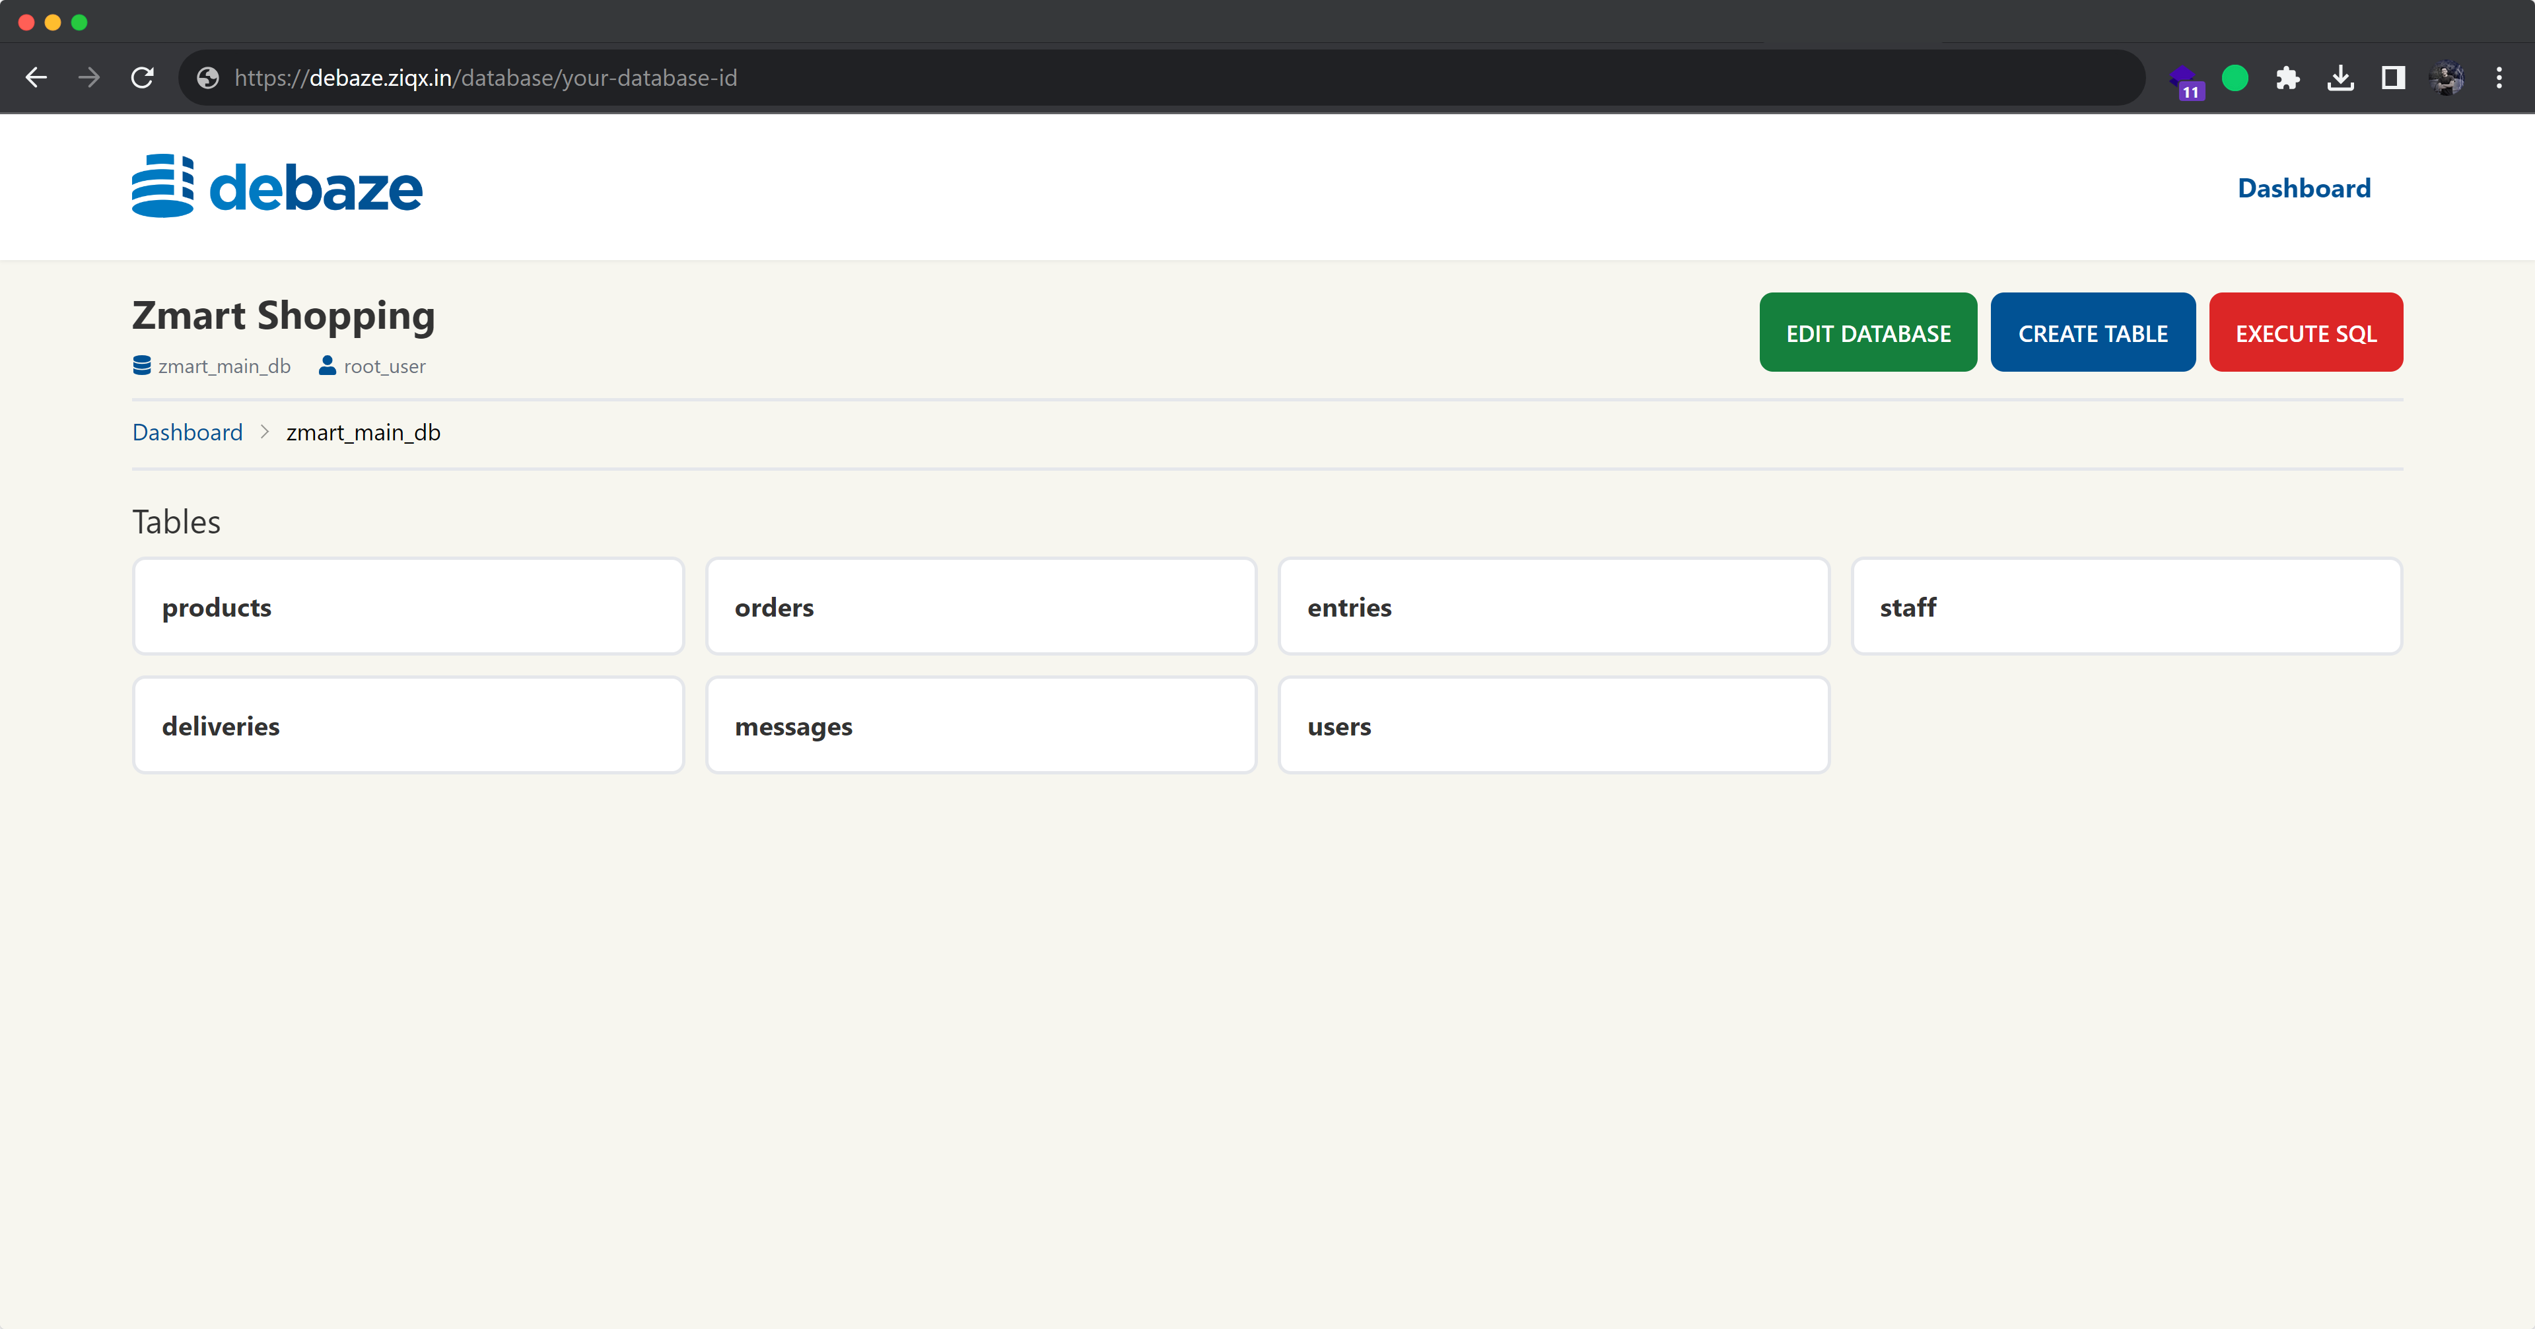Reload the page
The width and height of the screenshot is (2535, 1329).
[x=143, y=78]
